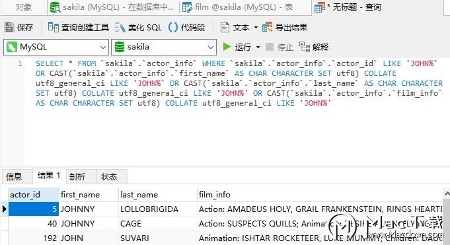The width and height of the screenshot is (450, 245).
Task: Click the green run arrow icon
Action: 227,47
